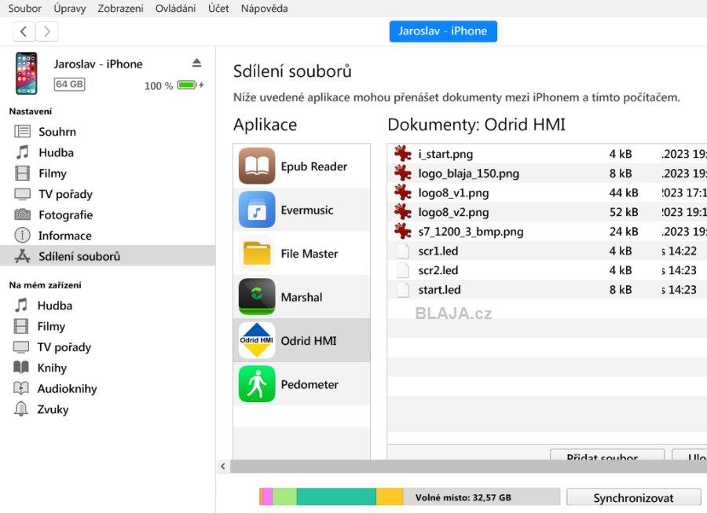Click the 44 kB size of logo8_v1.png
The image size is (707, 513).
[x=624, y=193]
